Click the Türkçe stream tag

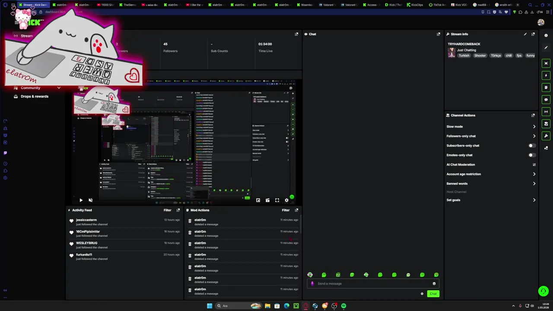pyautogui.click(x=496, y=55)
